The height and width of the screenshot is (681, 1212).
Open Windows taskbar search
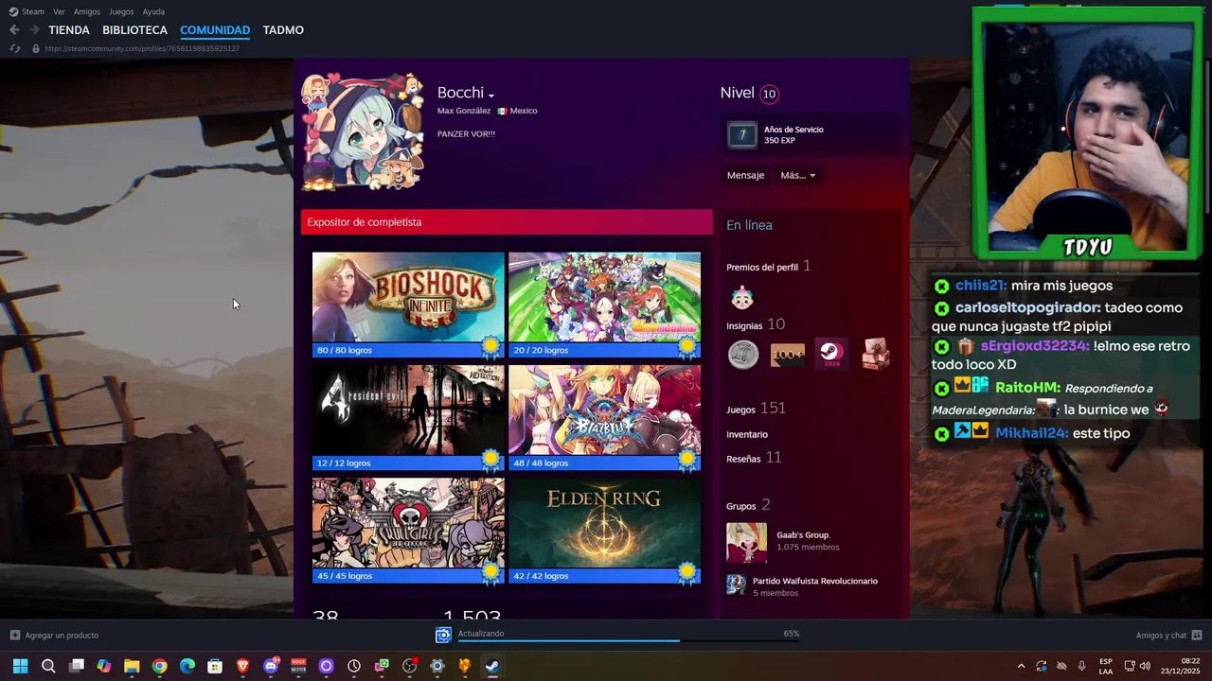point(48,666)
